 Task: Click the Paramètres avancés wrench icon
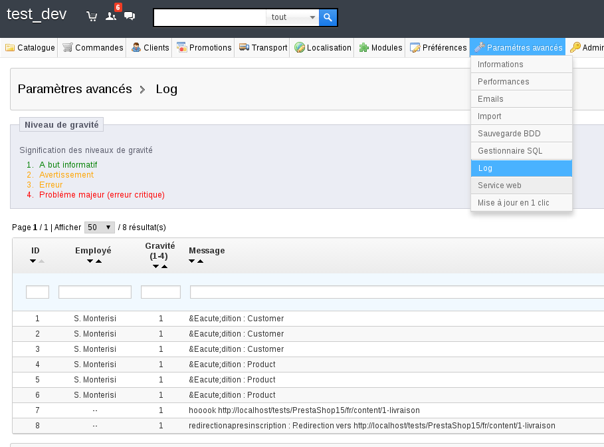[480, 47]
